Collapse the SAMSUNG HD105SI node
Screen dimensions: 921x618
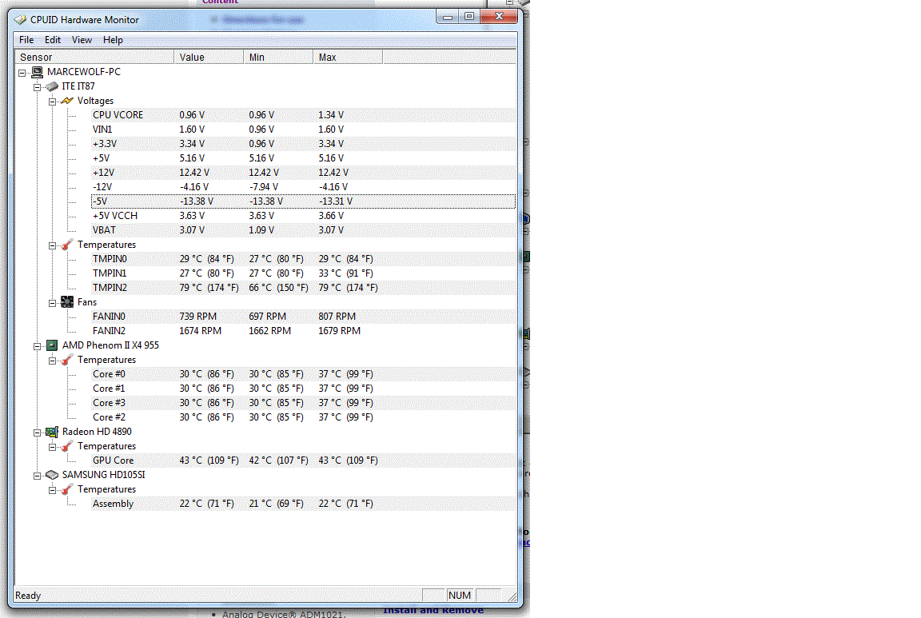pos(37,476)
